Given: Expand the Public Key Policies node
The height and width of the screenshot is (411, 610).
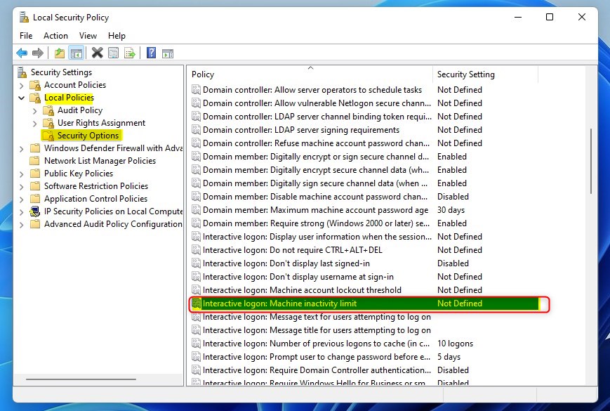Looking at the screenshot, I should point(21,174).
